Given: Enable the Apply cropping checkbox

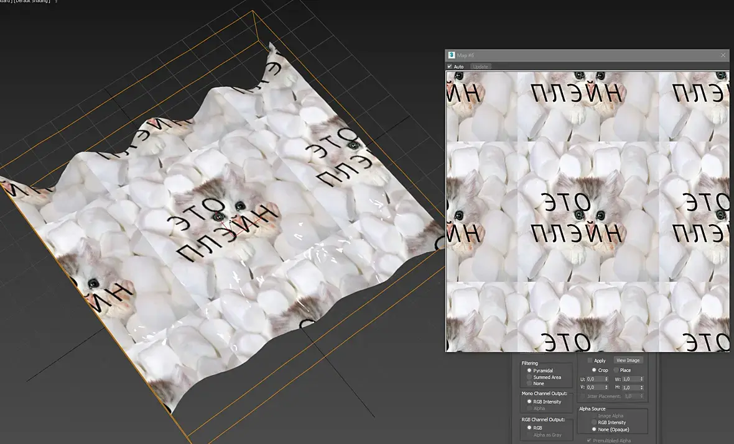Looking at the screenshot, I should (x=590, y=360).
